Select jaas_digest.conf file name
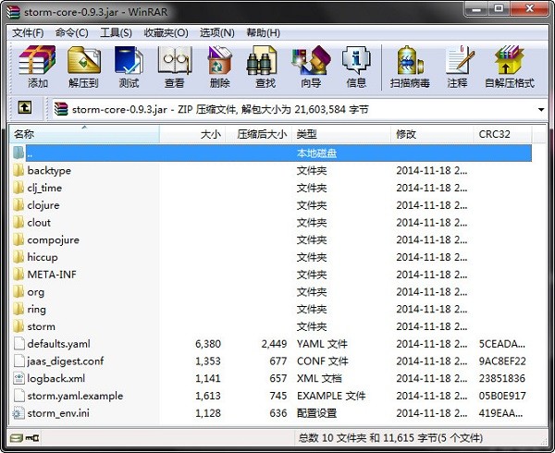Image resolution: width=555 pixels, height=453 pixels. click(66, 361)
